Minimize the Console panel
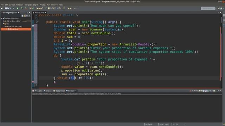Screen dimensions: 225x126 (218, 91)
